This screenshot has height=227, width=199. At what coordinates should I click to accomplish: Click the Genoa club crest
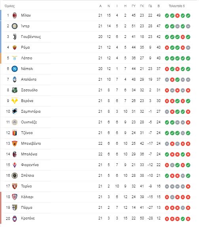[15, 133]
